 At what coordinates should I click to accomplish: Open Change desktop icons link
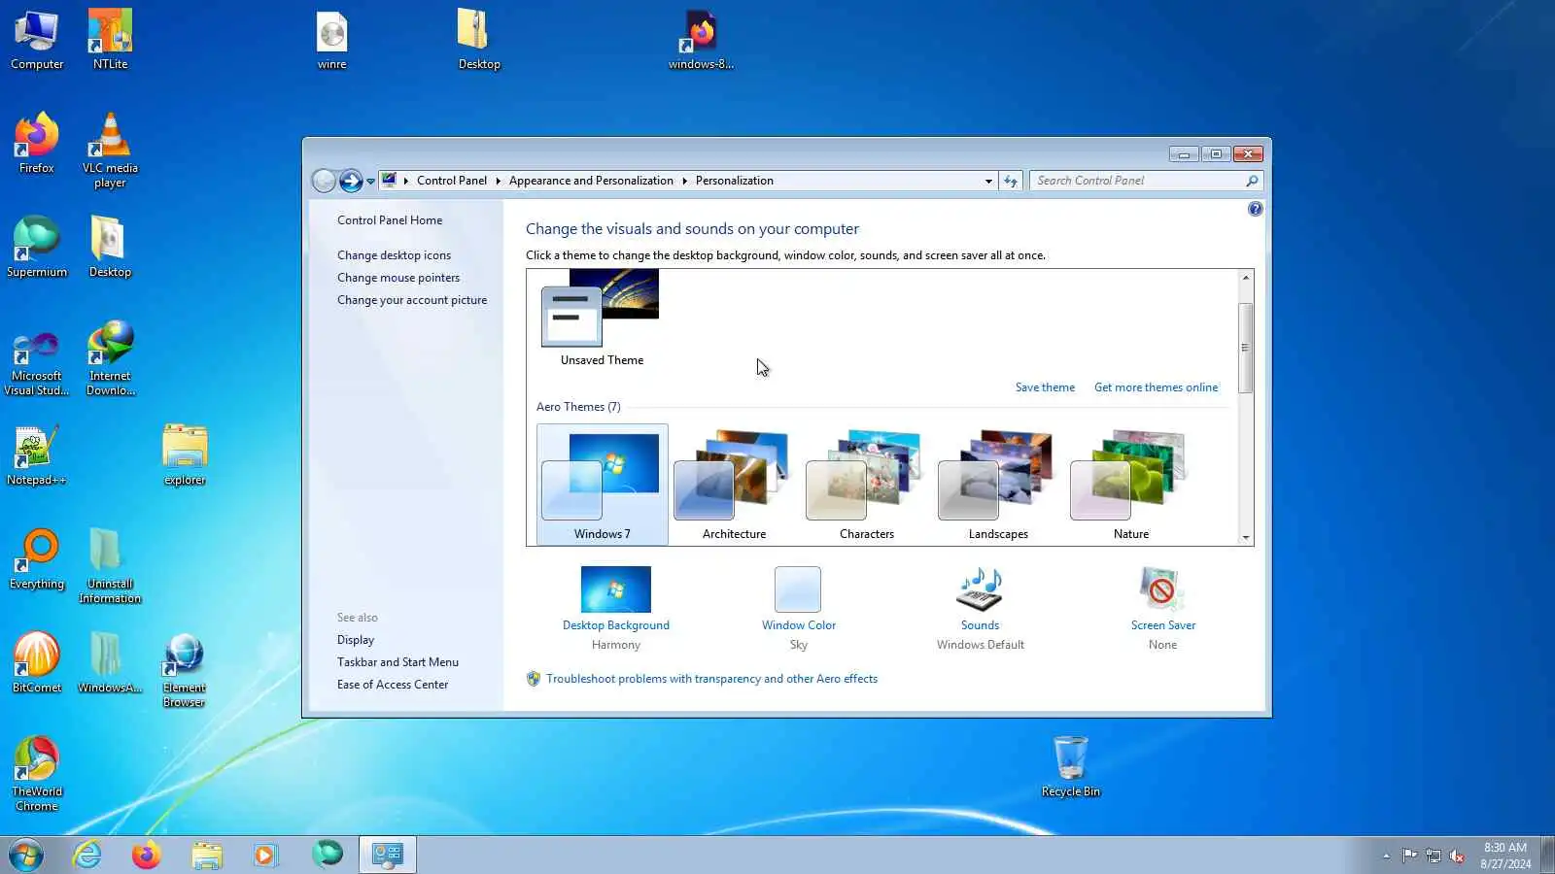394,255
